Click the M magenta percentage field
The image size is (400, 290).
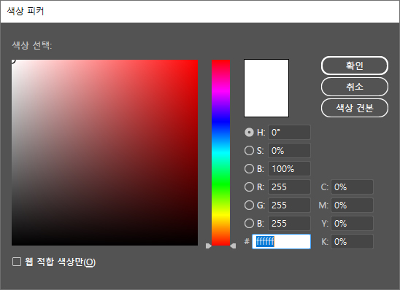[352, 205]
